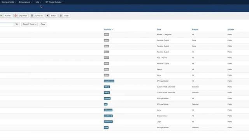Click SP Page Builder in left row
The height and width of the screenshot is (140, 249).
(x=163, y=104)
